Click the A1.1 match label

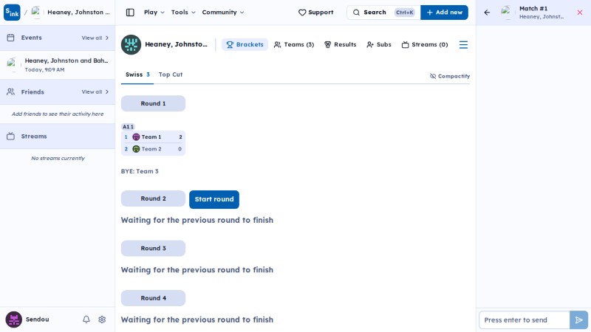click(x=128, y=127)
